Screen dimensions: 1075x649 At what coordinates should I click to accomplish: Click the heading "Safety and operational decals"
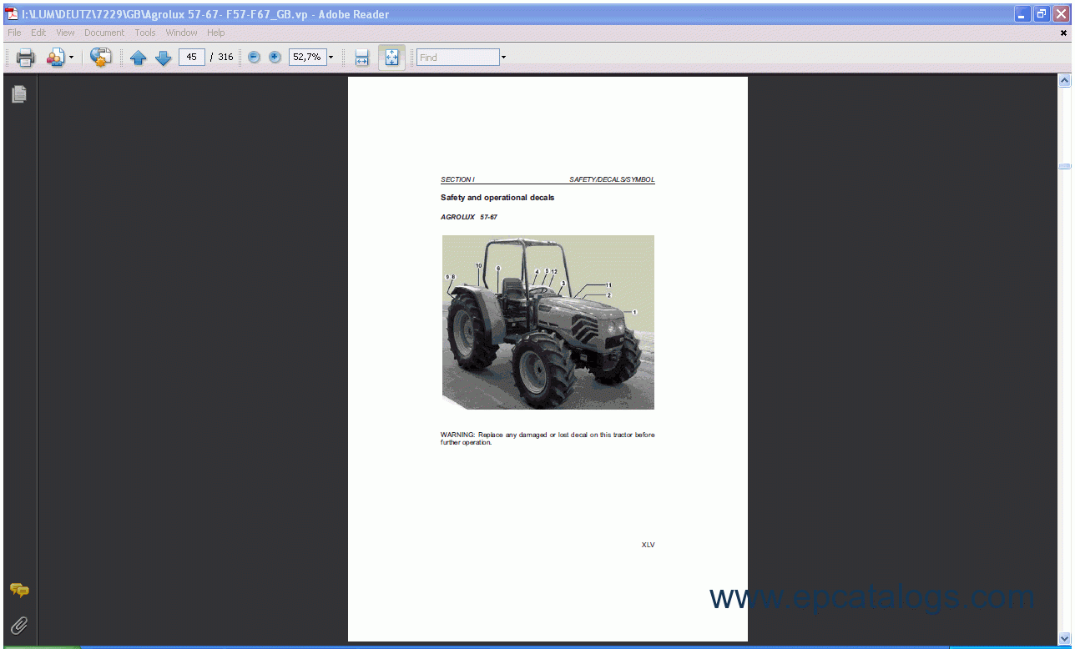point(497,198)
